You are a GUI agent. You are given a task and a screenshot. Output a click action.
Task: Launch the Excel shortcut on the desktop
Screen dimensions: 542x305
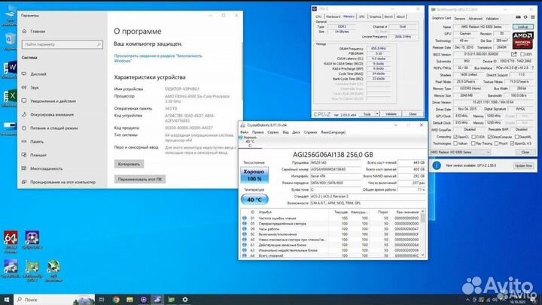pos(10,96)
